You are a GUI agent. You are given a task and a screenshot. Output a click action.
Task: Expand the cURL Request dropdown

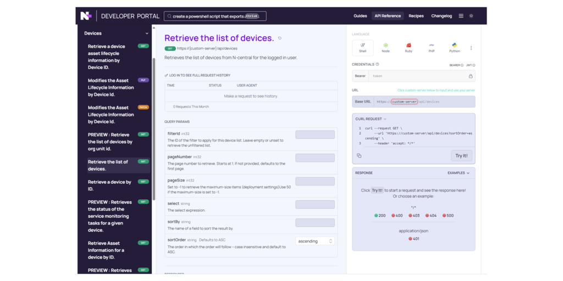[371, 119]
